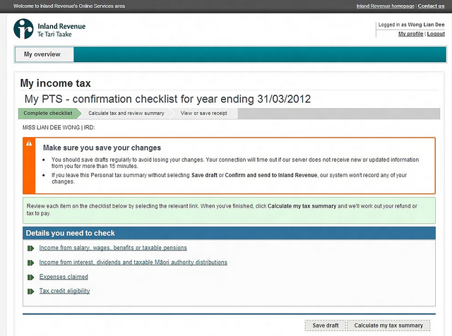The width and height of the screenshot is (452, 336).
Task: Select the Complete checklist step
Action: coord(47,113)
